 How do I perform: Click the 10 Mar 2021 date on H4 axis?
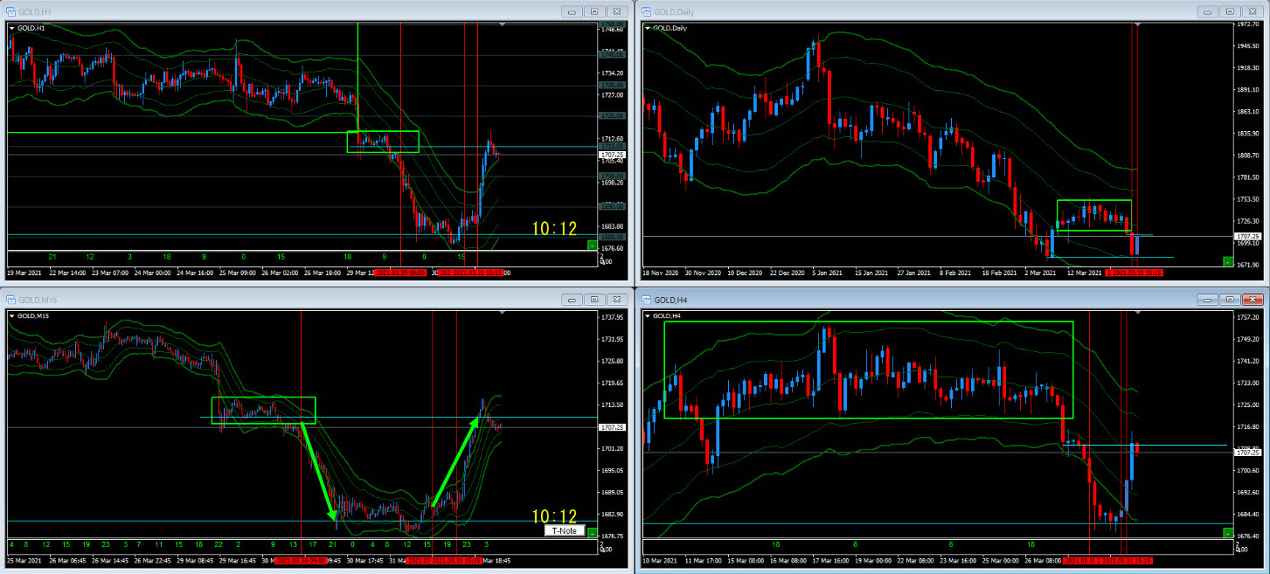coord(662,560)
